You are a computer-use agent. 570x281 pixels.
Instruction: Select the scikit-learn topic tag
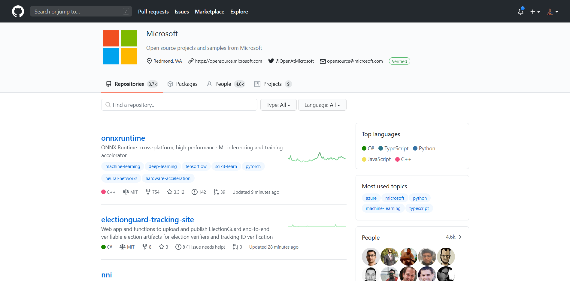pos(226,166)
